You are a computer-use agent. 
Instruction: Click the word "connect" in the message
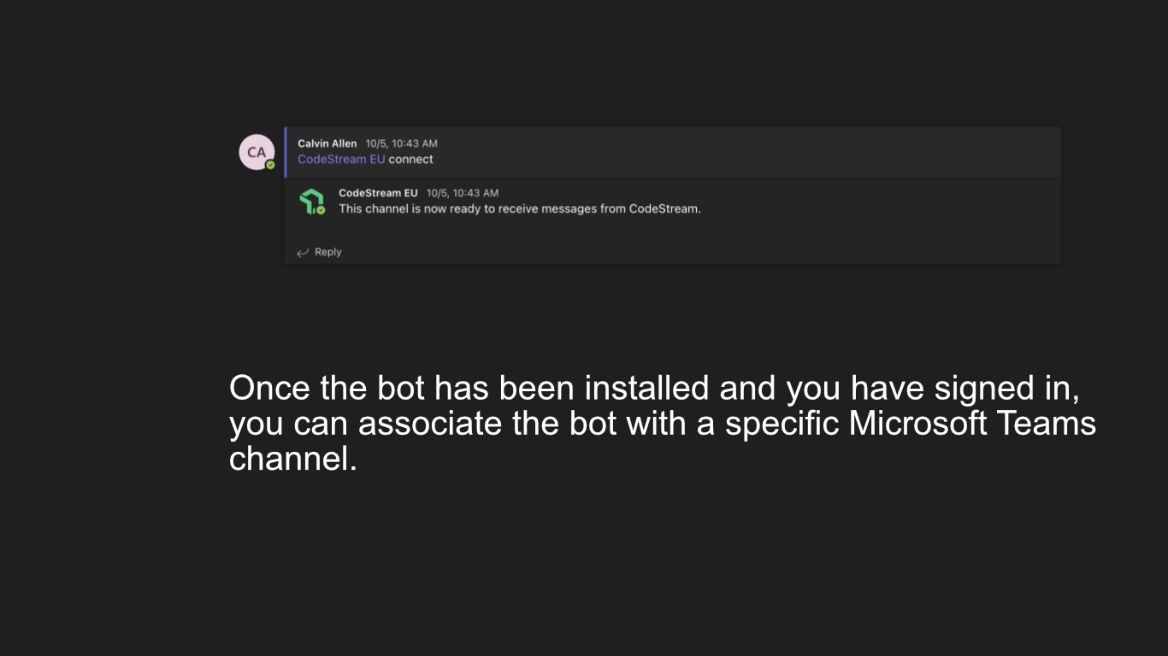coord(411,160)
